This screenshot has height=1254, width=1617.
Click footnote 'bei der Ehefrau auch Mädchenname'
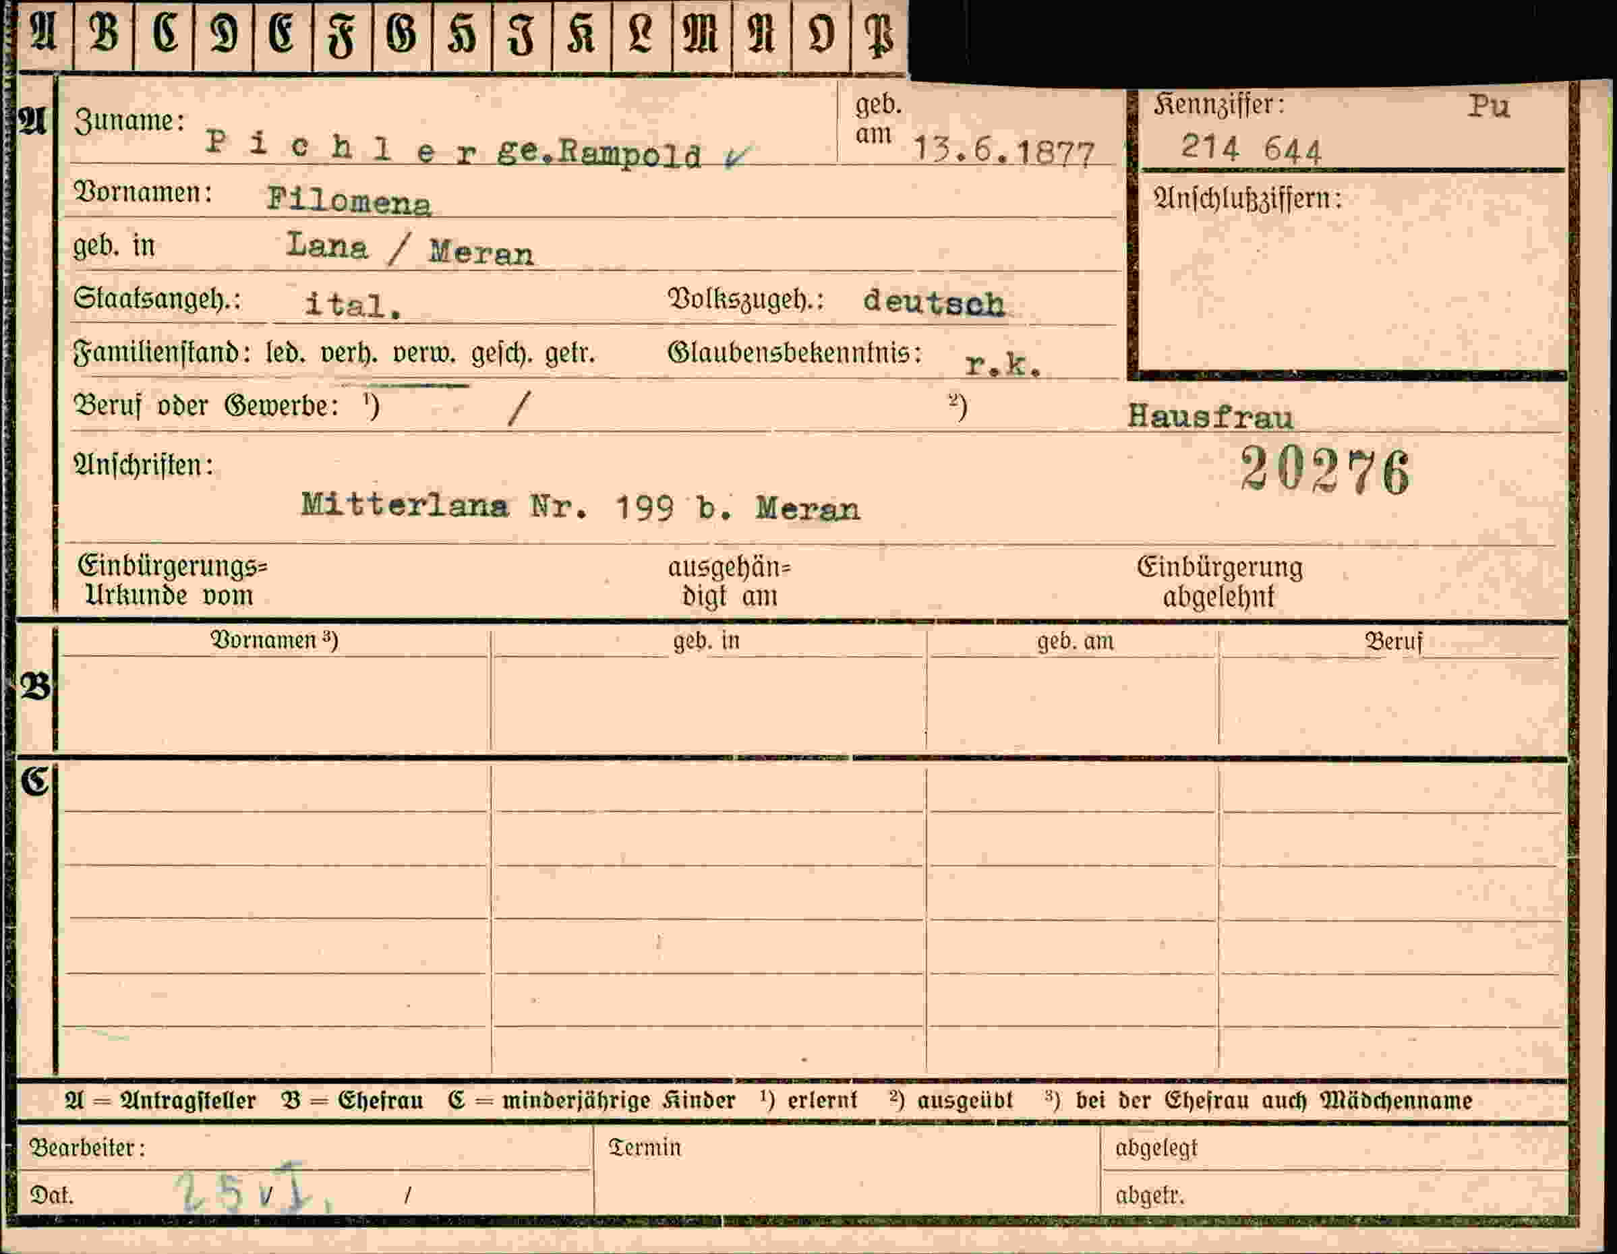tap(1274, 1101)
